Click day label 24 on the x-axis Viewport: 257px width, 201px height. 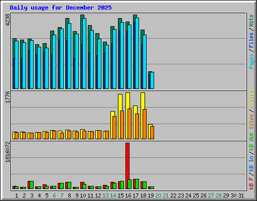(188, 195)
